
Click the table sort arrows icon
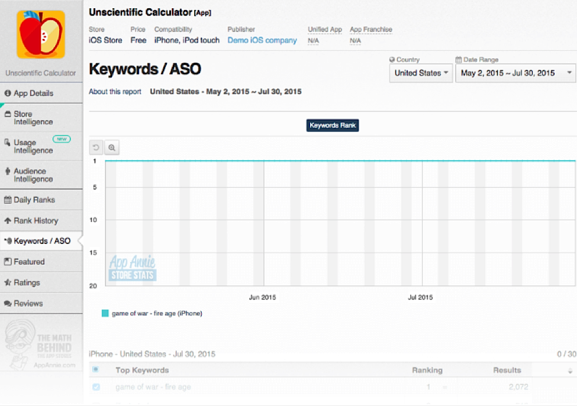(570, 370)
